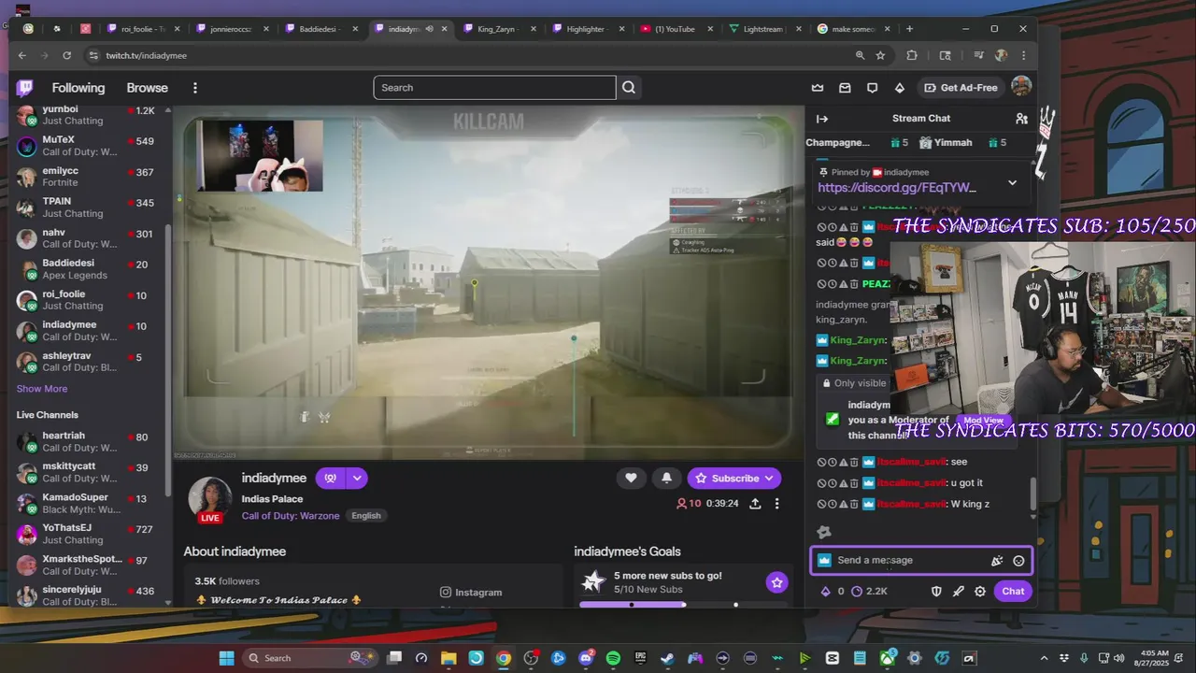
Task: Open the Browse page
Action: (148, 88)
